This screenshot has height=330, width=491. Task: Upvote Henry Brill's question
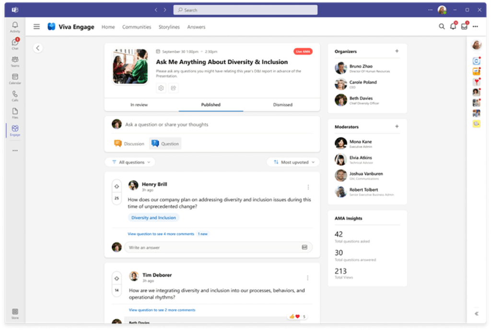pos(117,186)
